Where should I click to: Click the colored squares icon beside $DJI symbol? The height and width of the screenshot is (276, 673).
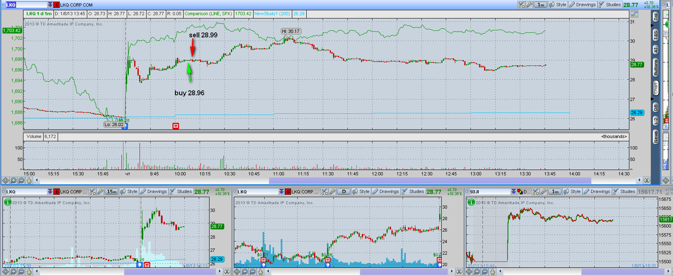point(520,192)
